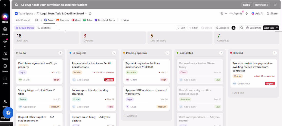Switch to the Table view tab

(88, 20)
